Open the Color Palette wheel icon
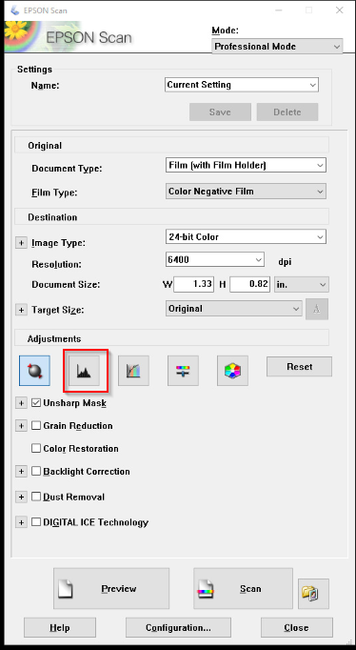The height and width of the screenshot is (650, 356). tap(232, 371)
